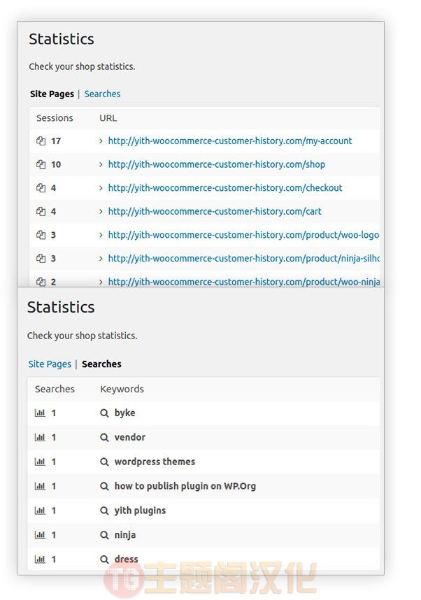Image resolution: width=421 pixels, height=600 pixels.
Task: Click the bar chart icon in the yith plugins row
Action: tap(40, 510)
